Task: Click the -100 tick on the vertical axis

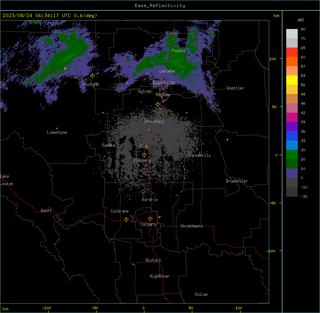Action: [271, 251]
